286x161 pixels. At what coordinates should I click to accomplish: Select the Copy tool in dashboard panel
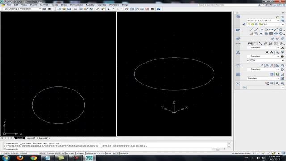[256, 34]
